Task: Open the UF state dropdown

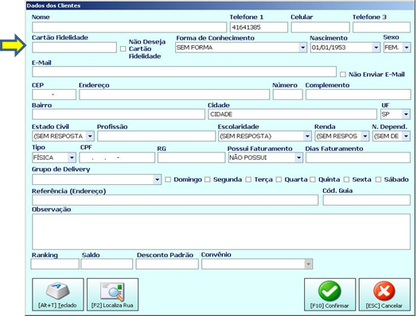Action: pyautogui.click(x=406, y=114)
